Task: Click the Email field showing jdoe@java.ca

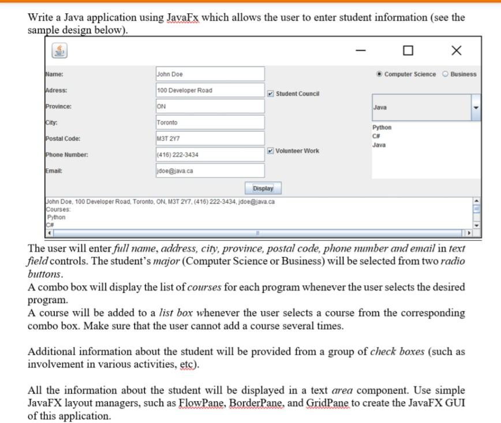Action: point(209,171)
